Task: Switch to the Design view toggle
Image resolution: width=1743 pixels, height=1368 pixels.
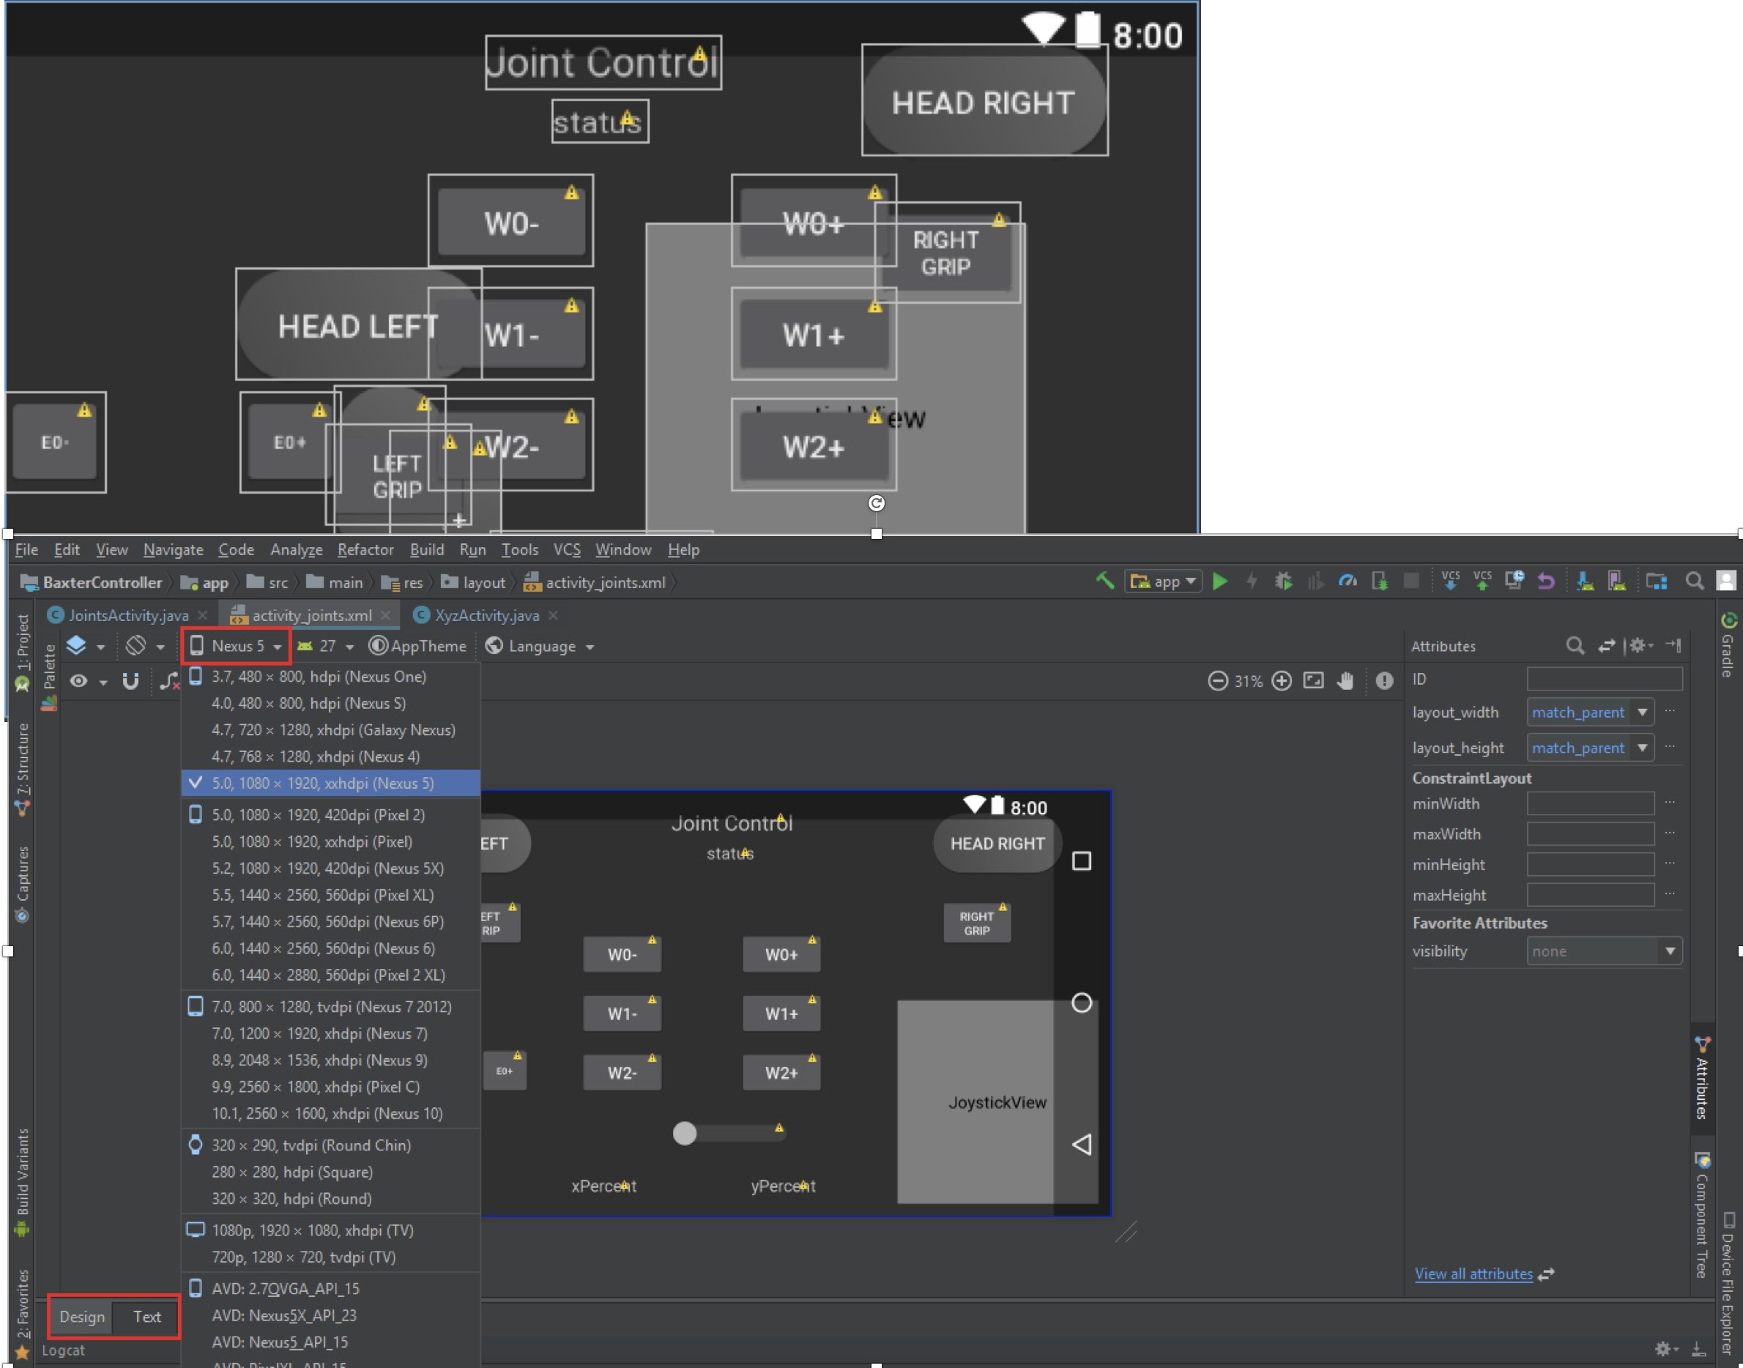Action: 82,1316
